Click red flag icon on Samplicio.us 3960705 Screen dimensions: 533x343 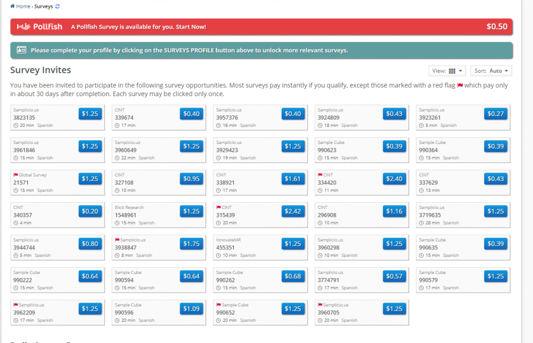(x=320, y=305)
